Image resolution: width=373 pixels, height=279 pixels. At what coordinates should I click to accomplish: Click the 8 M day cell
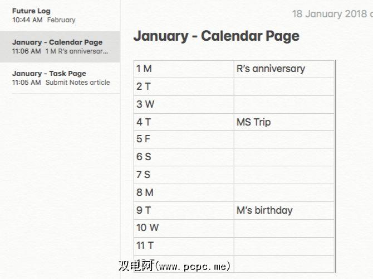click(x=184, y=193)
